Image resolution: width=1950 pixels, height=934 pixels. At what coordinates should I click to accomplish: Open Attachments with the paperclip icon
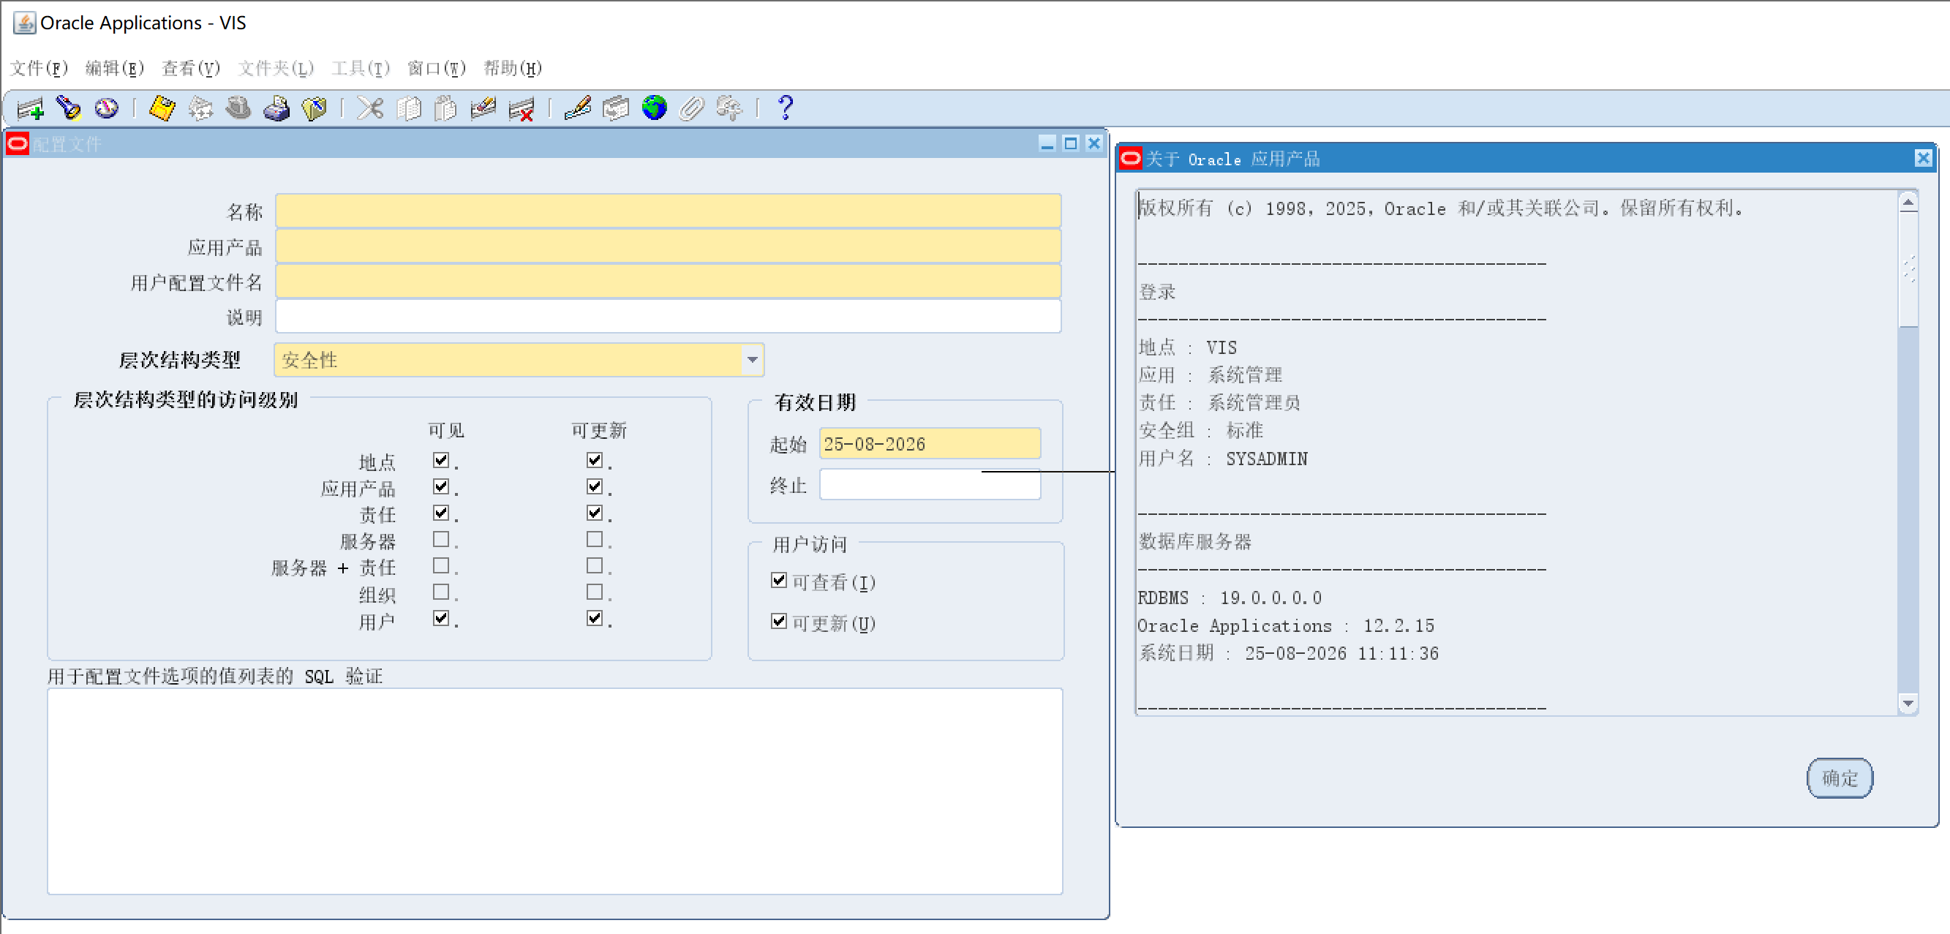691,108
